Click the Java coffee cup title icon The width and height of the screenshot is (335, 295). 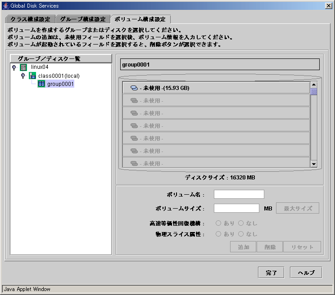[6, 5]
